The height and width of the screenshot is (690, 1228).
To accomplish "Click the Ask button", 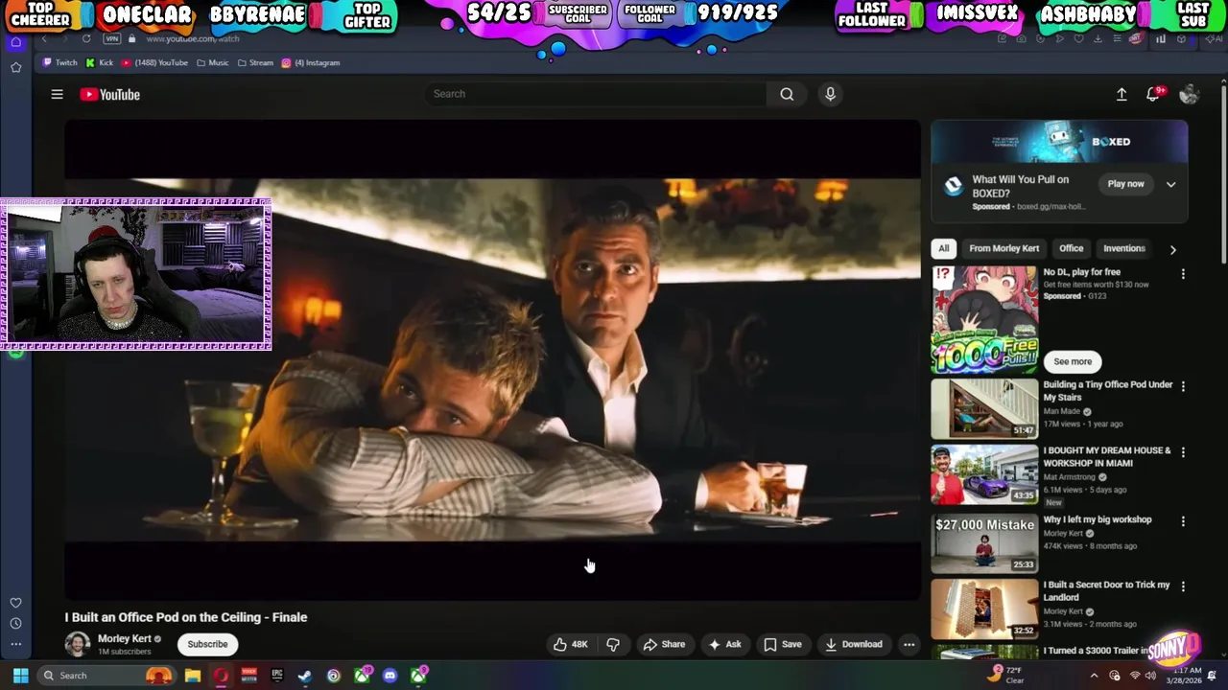I will (724, 644).
